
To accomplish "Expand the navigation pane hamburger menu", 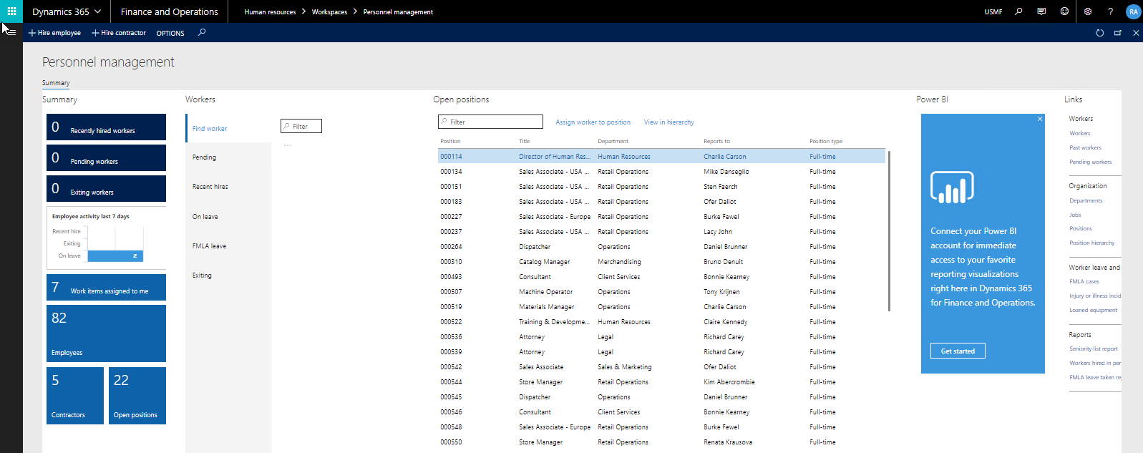I will [11, 32].
